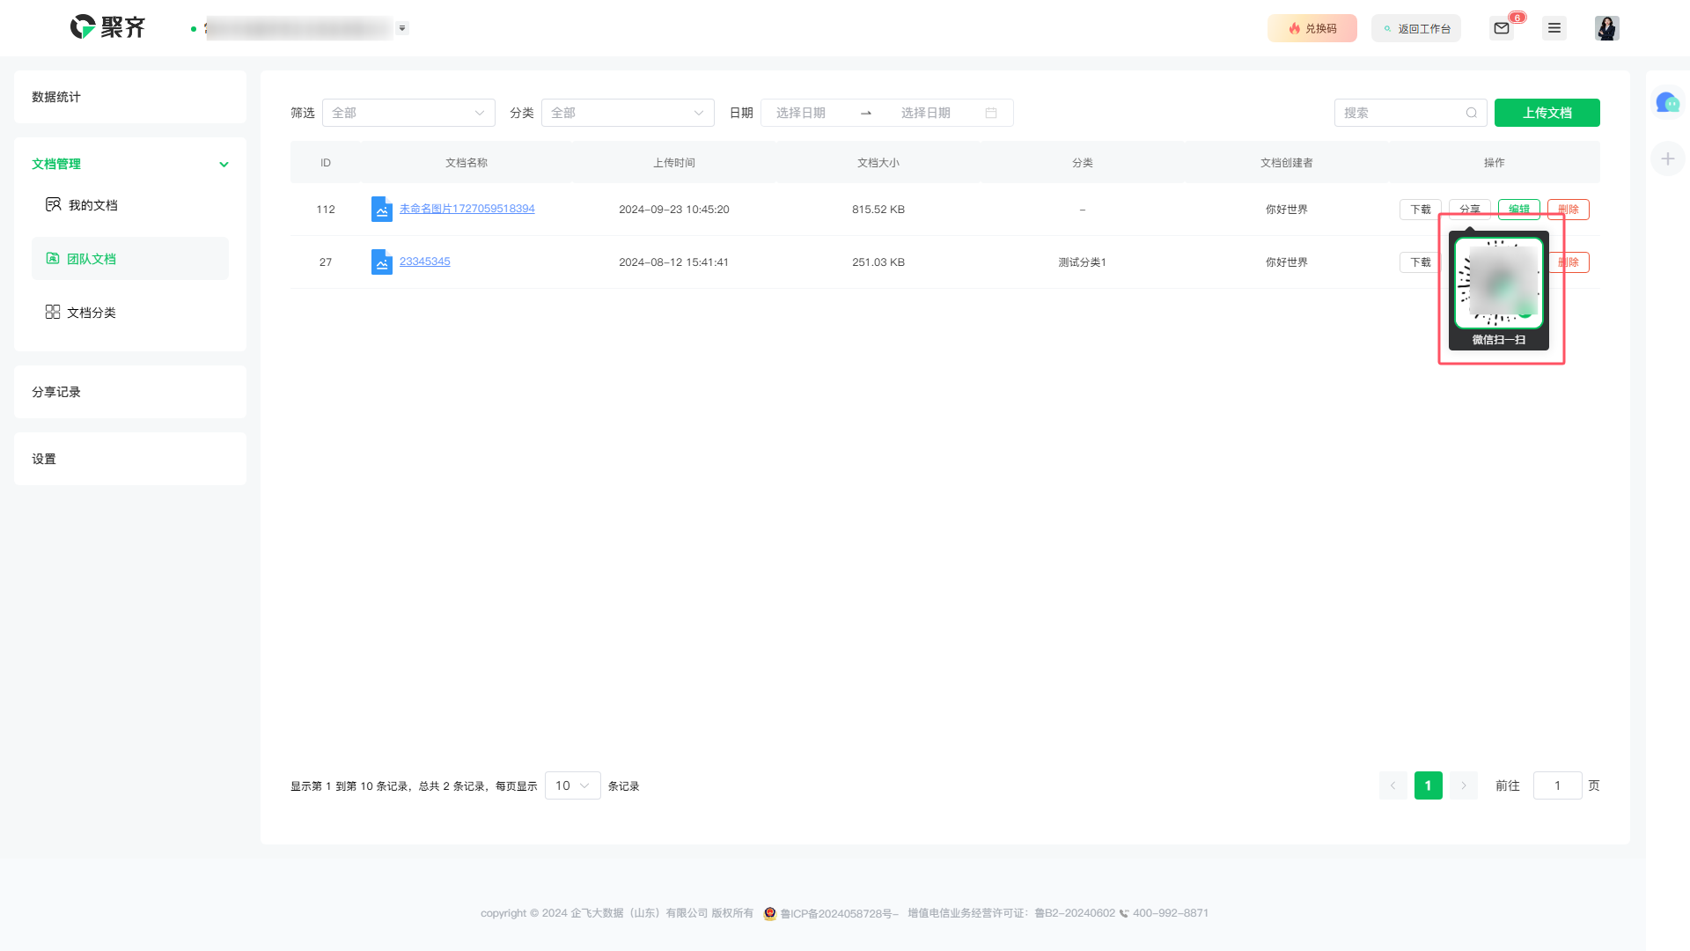The height and width of the screenshot is (951, 1690).
Task: Select page 1 in pagination
Action: (1428, 785)
